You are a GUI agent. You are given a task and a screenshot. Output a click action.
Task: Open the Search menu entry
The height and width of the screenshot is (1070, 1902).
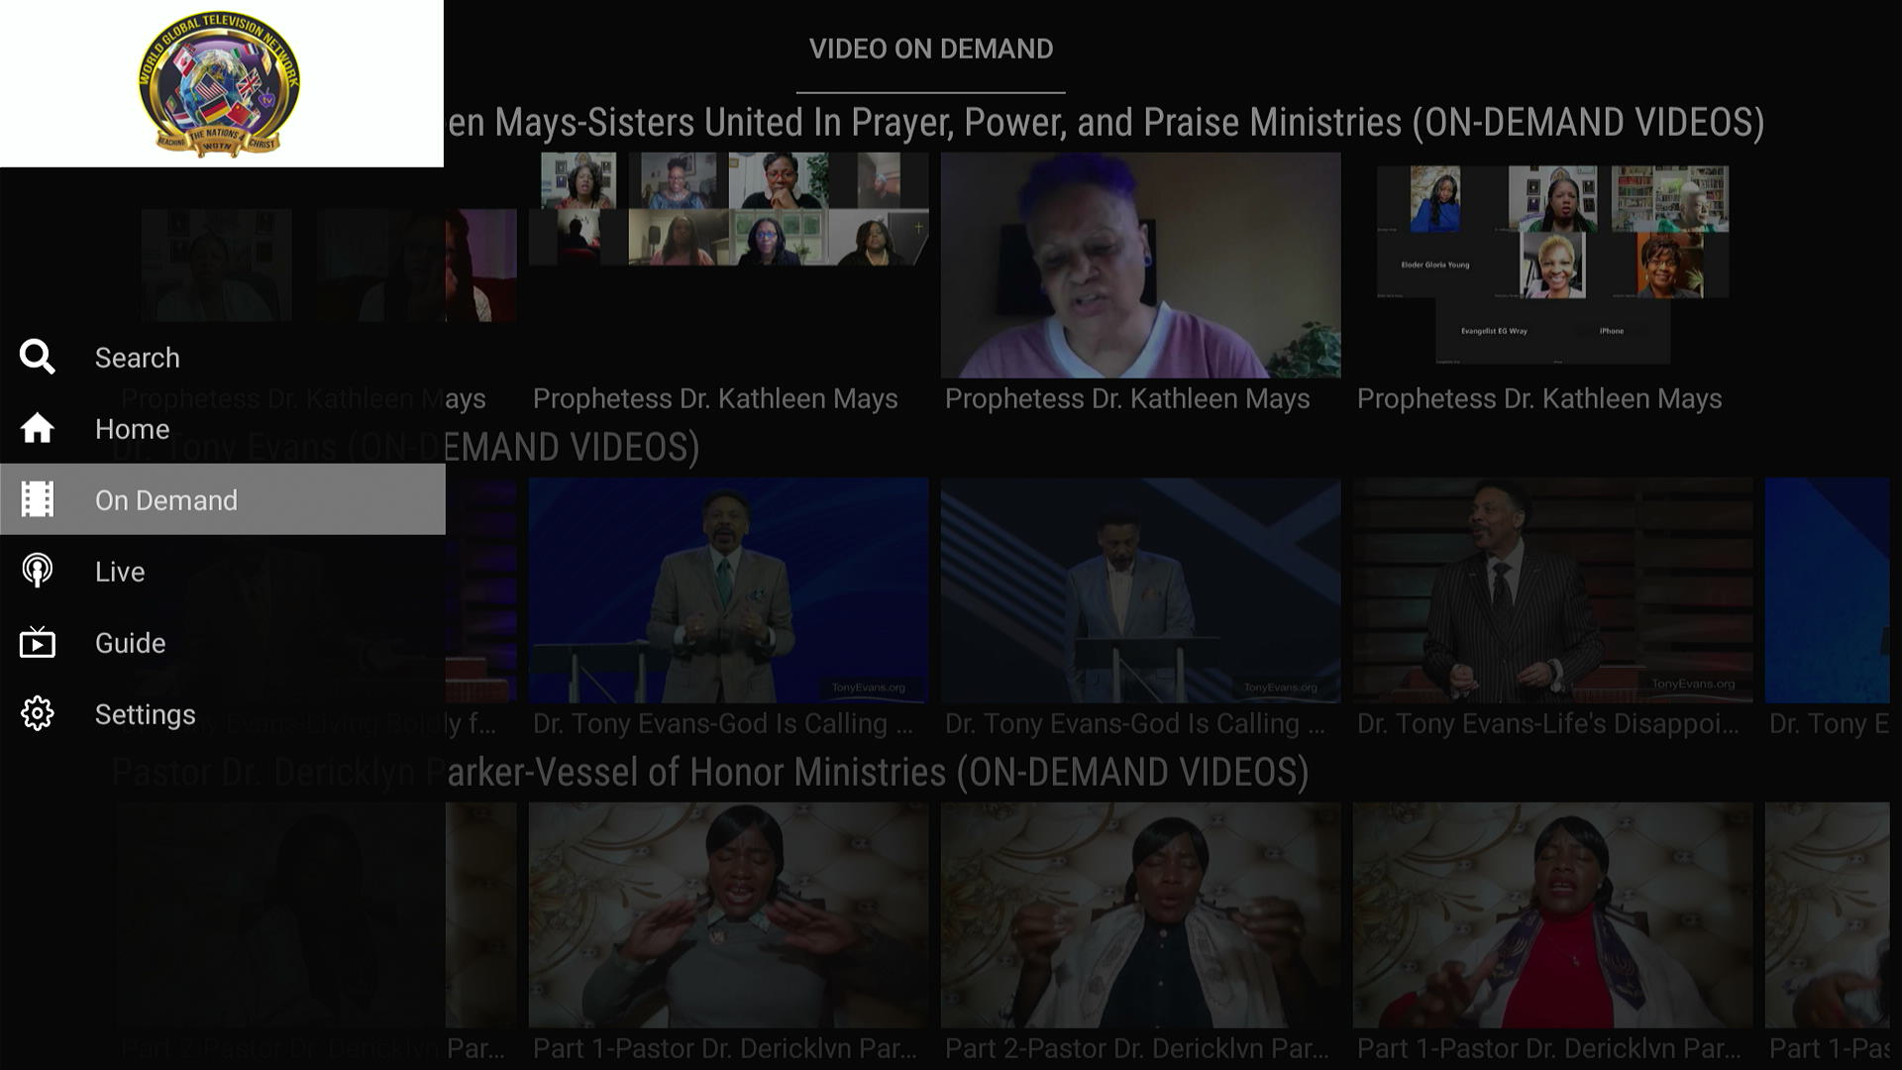click(x=137, y=357)
